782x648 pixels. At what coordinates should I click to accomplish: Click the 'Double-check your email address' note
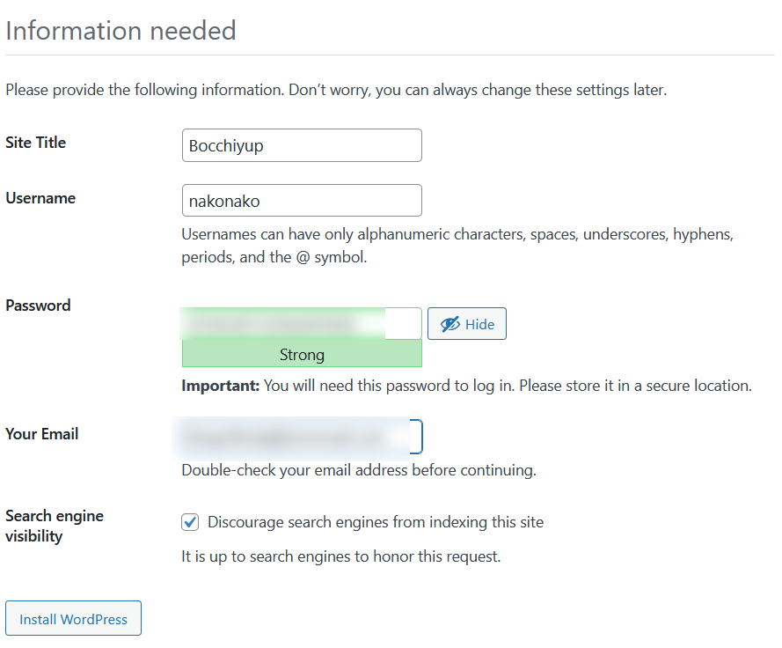pyautogui.click(x=359, y=470)
